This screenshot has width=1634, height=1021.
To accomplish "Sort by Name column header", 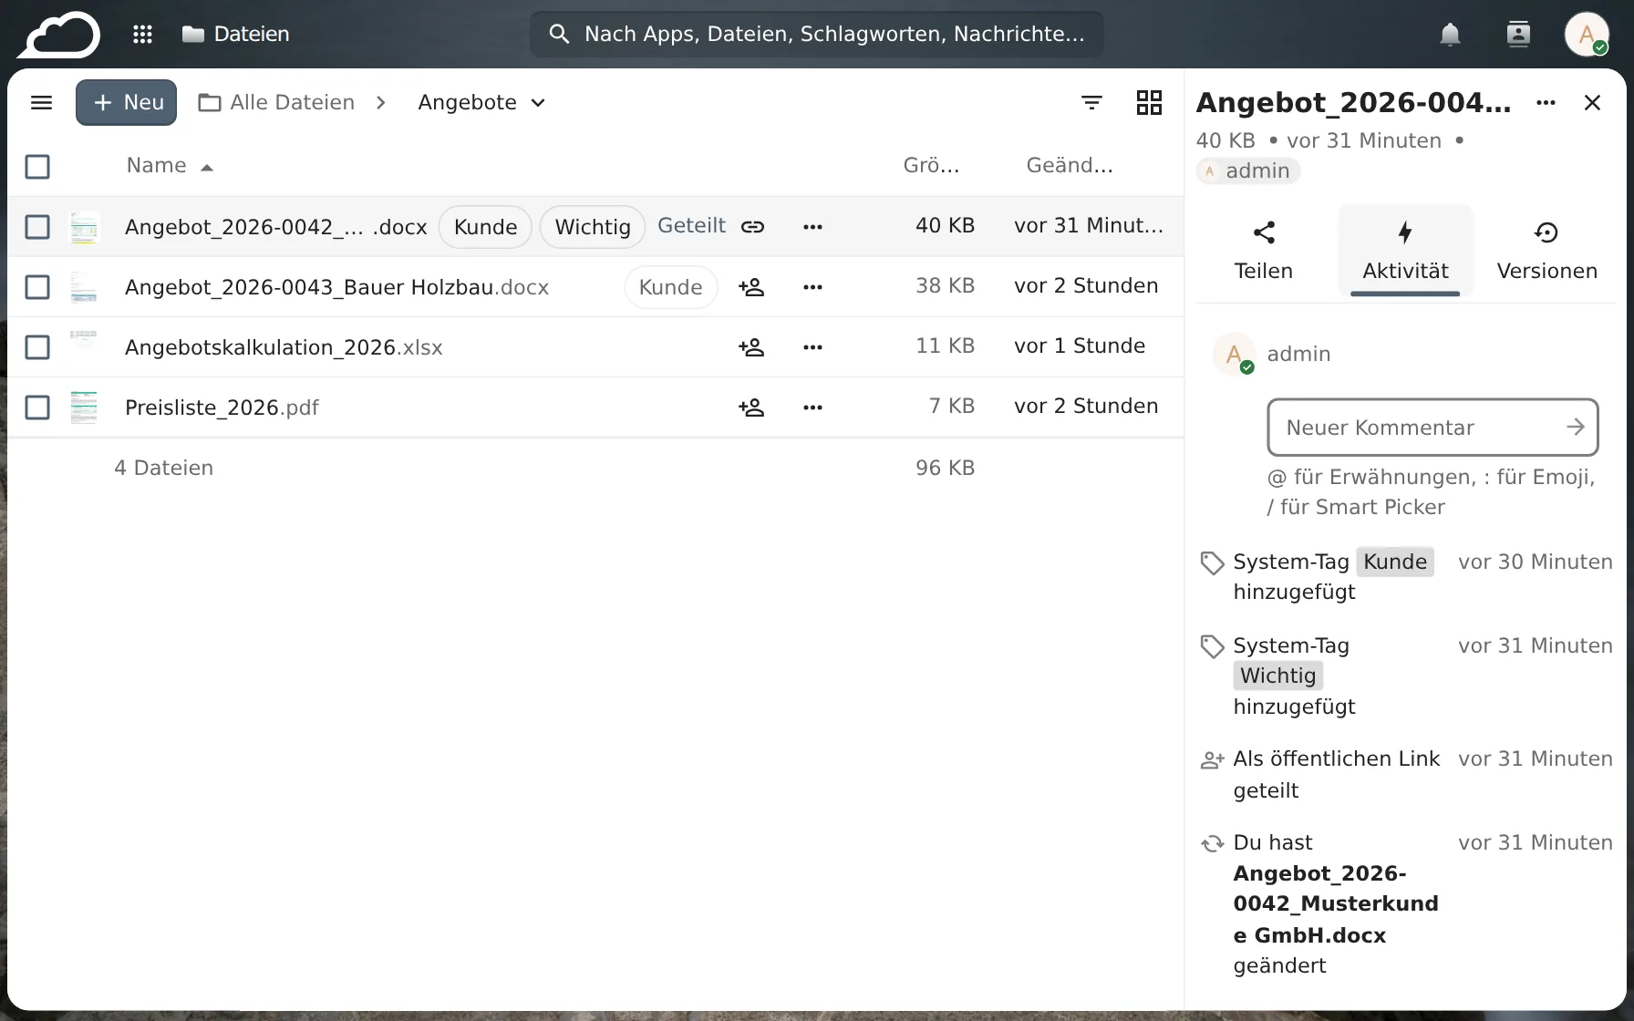I will tap(170, 166).
